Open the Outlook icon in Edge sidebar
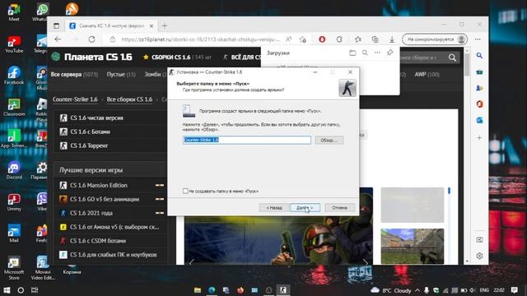 tap(479, 120)
